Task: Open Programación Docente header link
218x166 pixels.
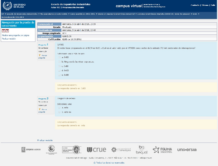Action: click(x=73, y=7)
